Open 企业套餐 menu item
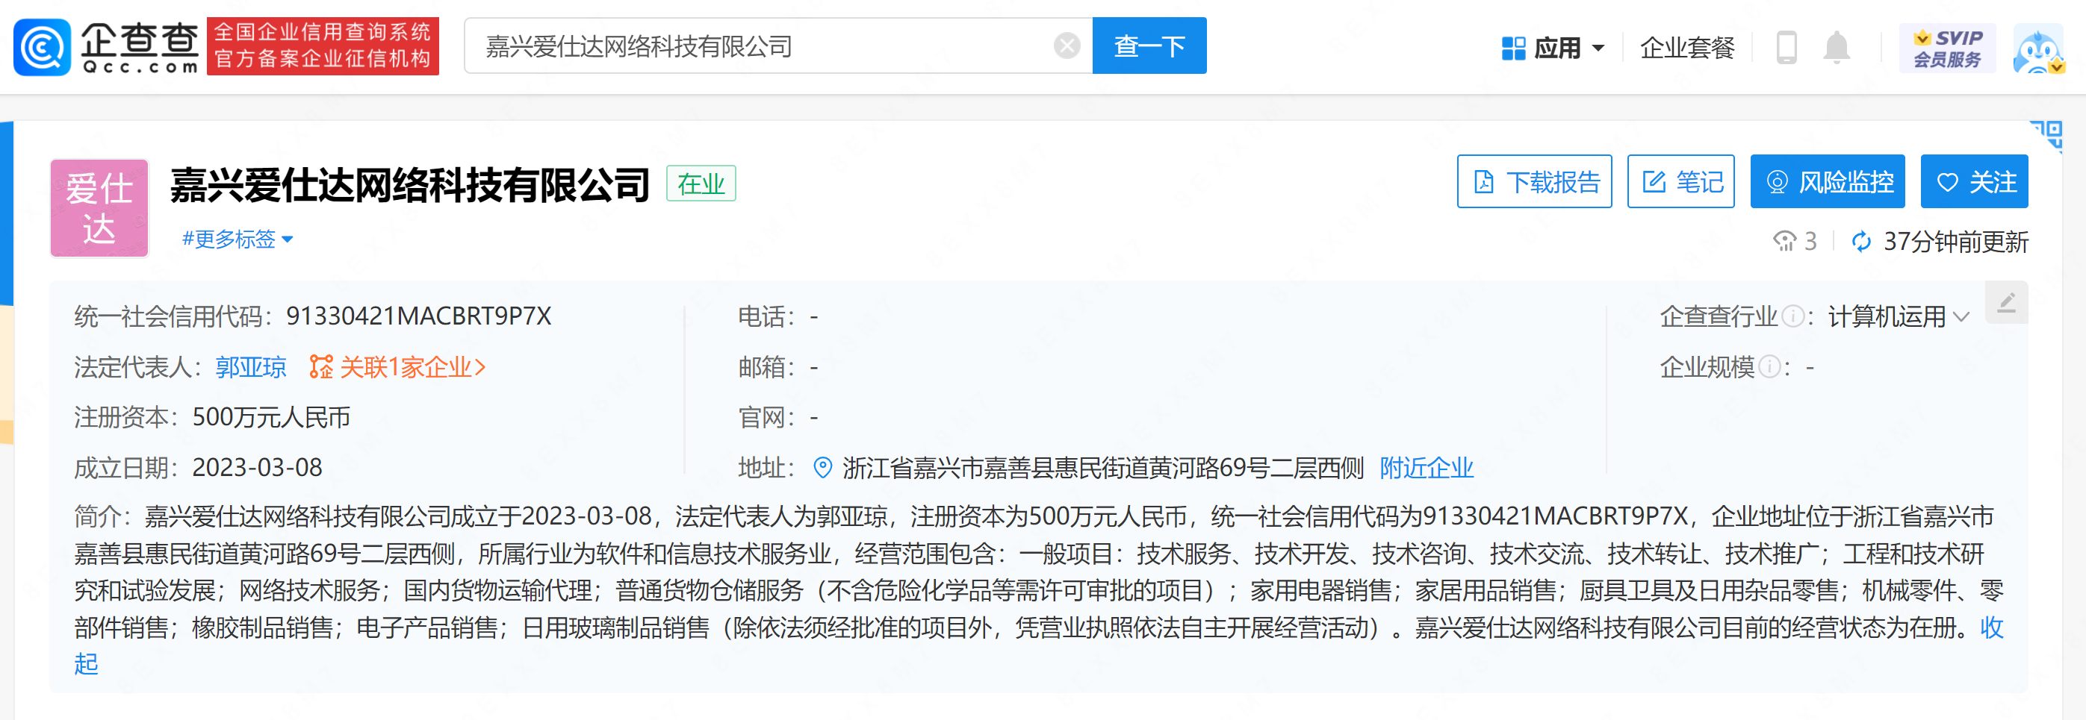This screenshot has height=720, width=2086. 1686,48
